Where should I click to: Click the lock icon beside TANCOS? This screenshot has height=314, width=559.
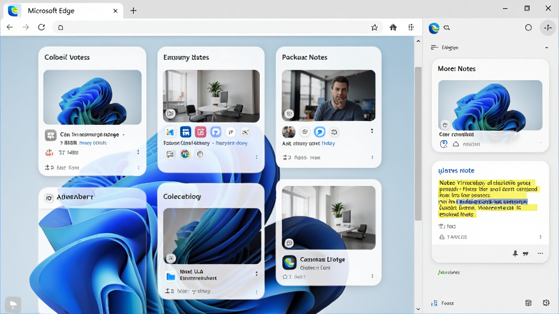click(442, 237)
